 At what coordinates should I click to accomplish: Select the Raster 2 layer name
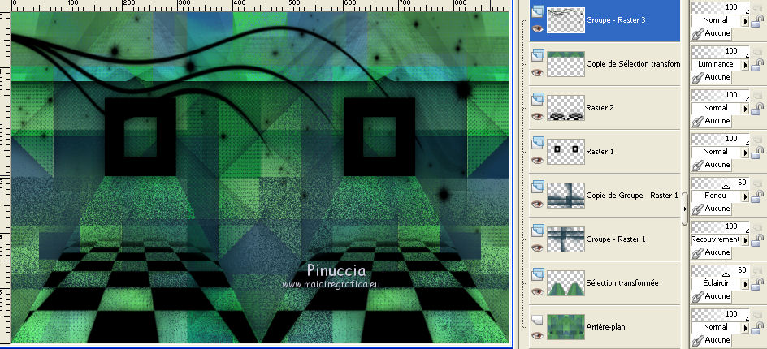click(600, 107)
